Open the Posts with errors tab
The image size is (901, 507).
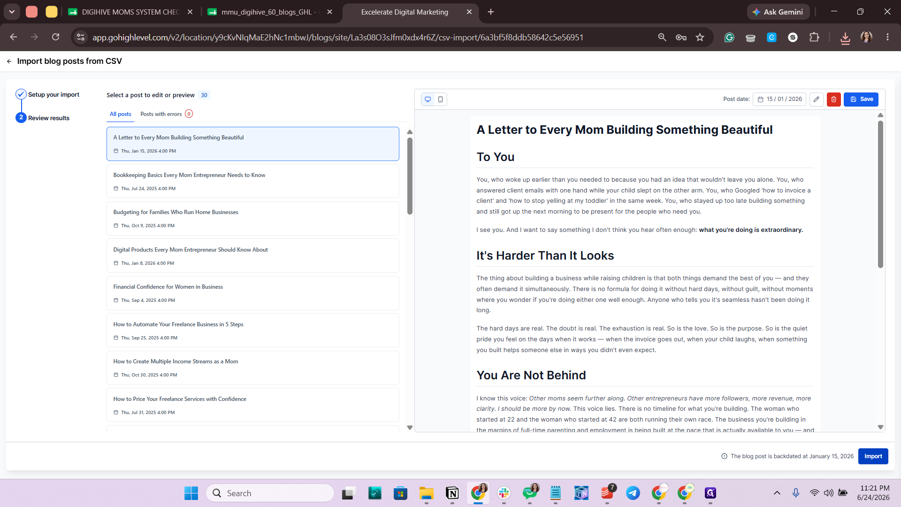(x=167, y=114)
